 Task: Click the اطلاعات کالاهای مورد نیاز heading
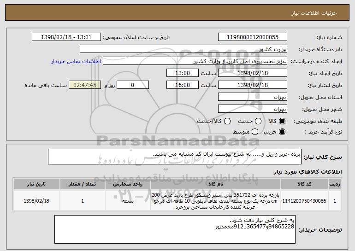(x=308, y=172)
